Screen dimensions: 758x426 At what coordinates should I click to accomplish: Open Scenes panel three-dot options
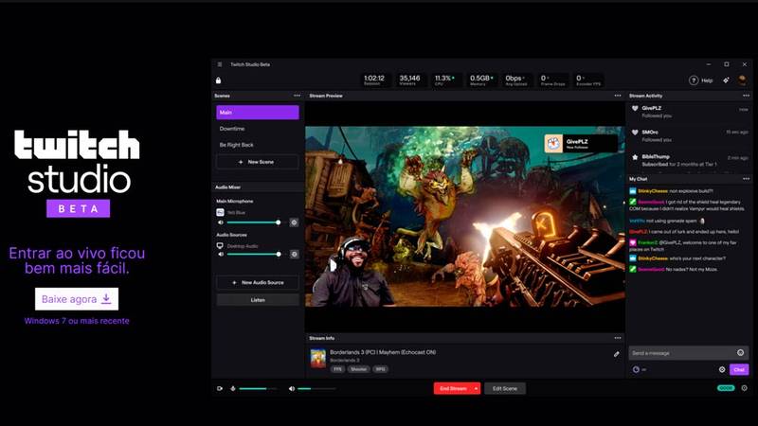(297, 96)
